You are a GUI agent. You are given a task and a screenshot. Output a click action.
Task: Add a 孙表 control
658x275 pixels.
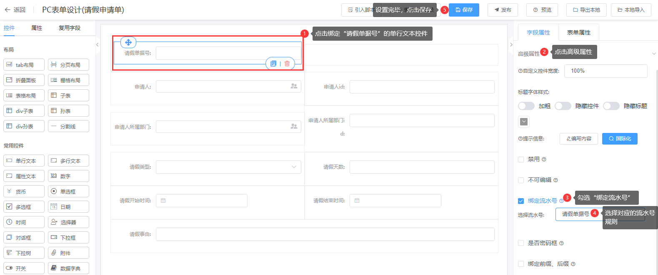pos(68,111)
